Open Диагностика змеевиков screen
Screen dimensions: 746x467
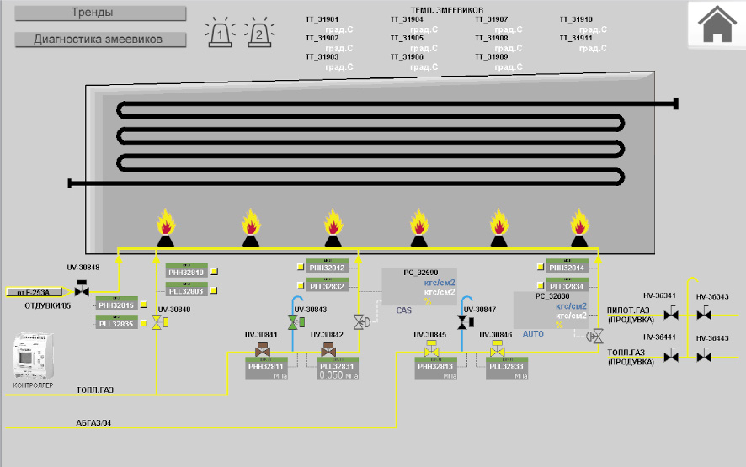100,40
